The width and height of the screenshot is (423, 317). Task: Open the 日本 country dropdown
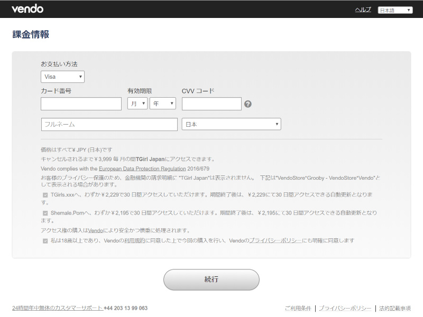point(231,124)
